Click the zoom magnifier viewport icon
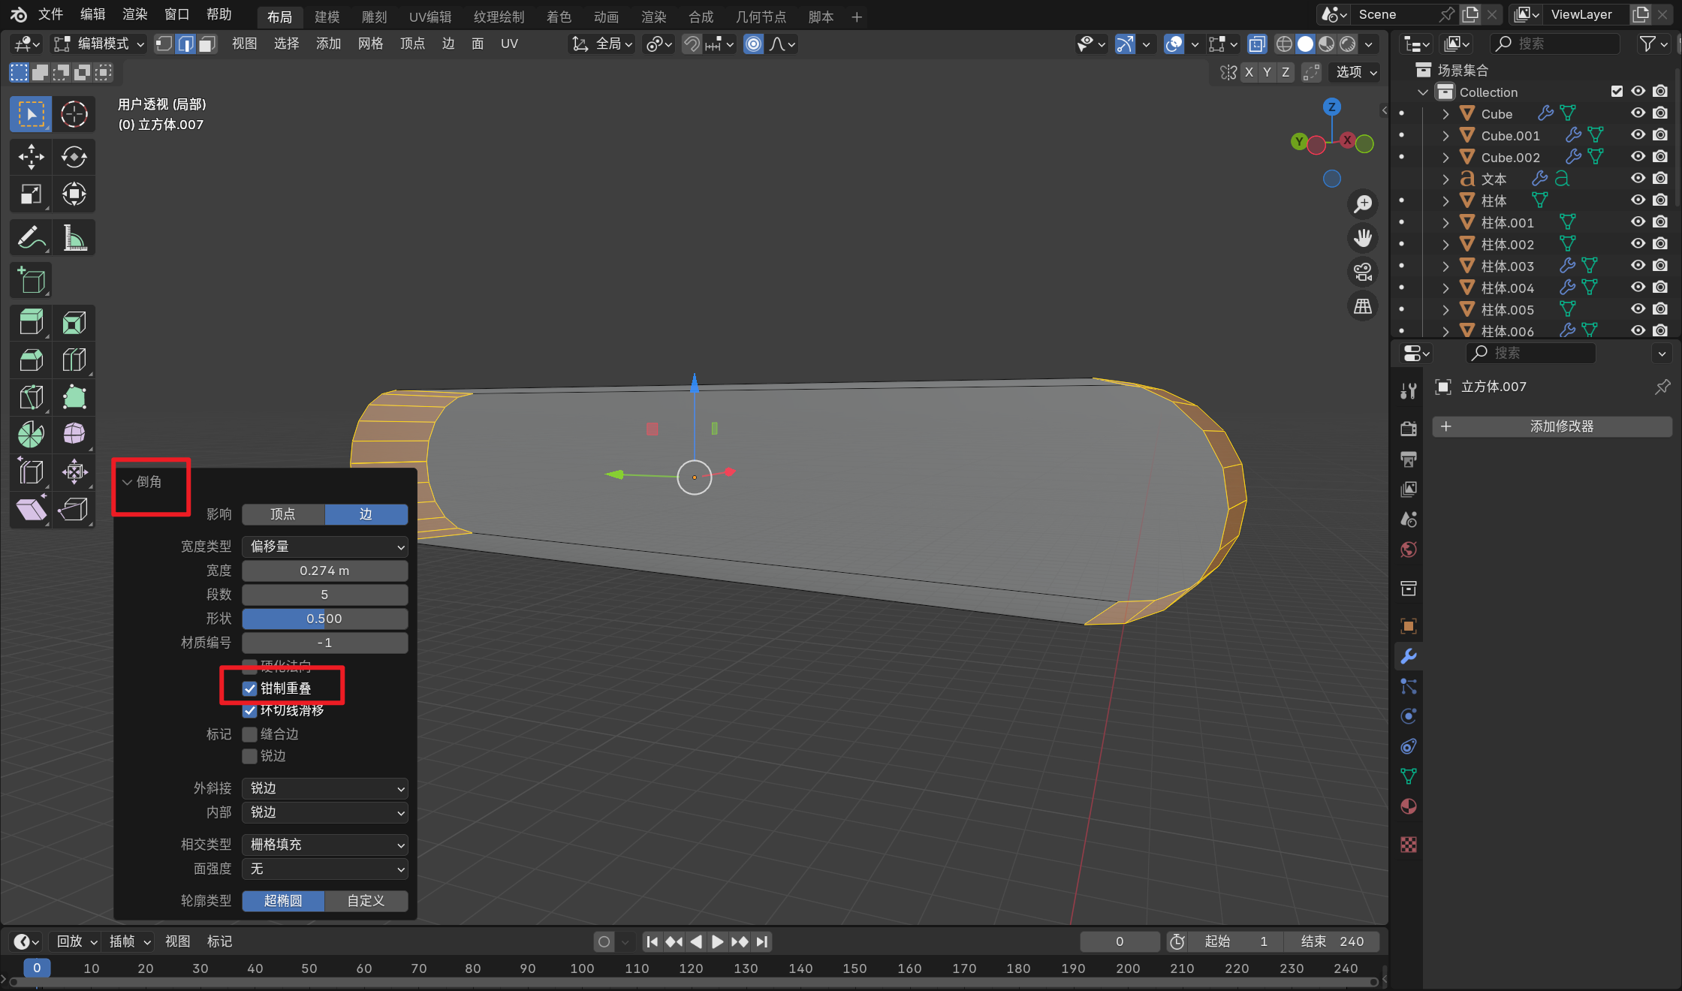 1362,203
